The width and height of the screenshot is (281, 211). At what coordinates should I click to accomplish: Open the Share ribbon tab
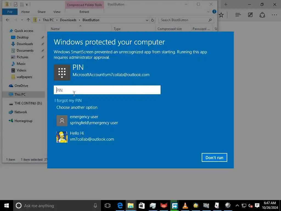point(41,12)
